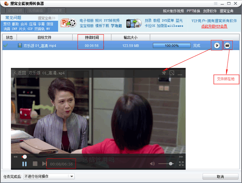Viewport: 242px width, 183px height.
Task: Play the converted 欢乐颂 01_高清.mp4 file
Action: coord(217,45)
